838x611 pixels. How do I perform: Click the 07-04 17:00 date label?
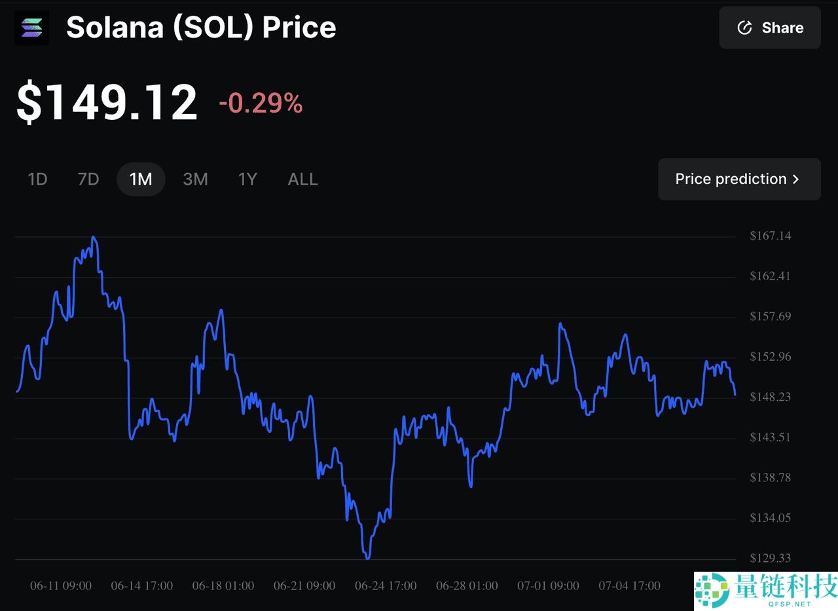pyautogui.click(x=629, y=585)
